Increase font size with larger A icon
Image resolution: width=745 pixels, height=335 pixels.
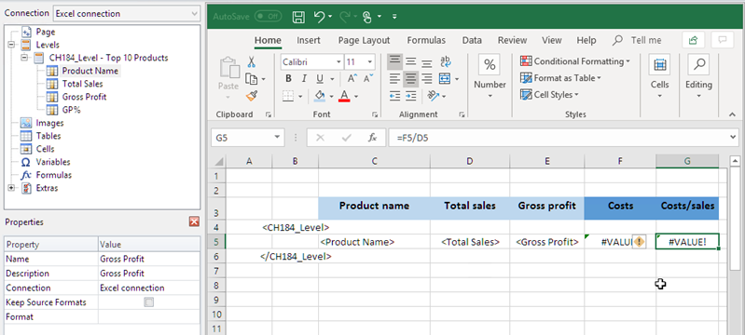pos(352,79)
